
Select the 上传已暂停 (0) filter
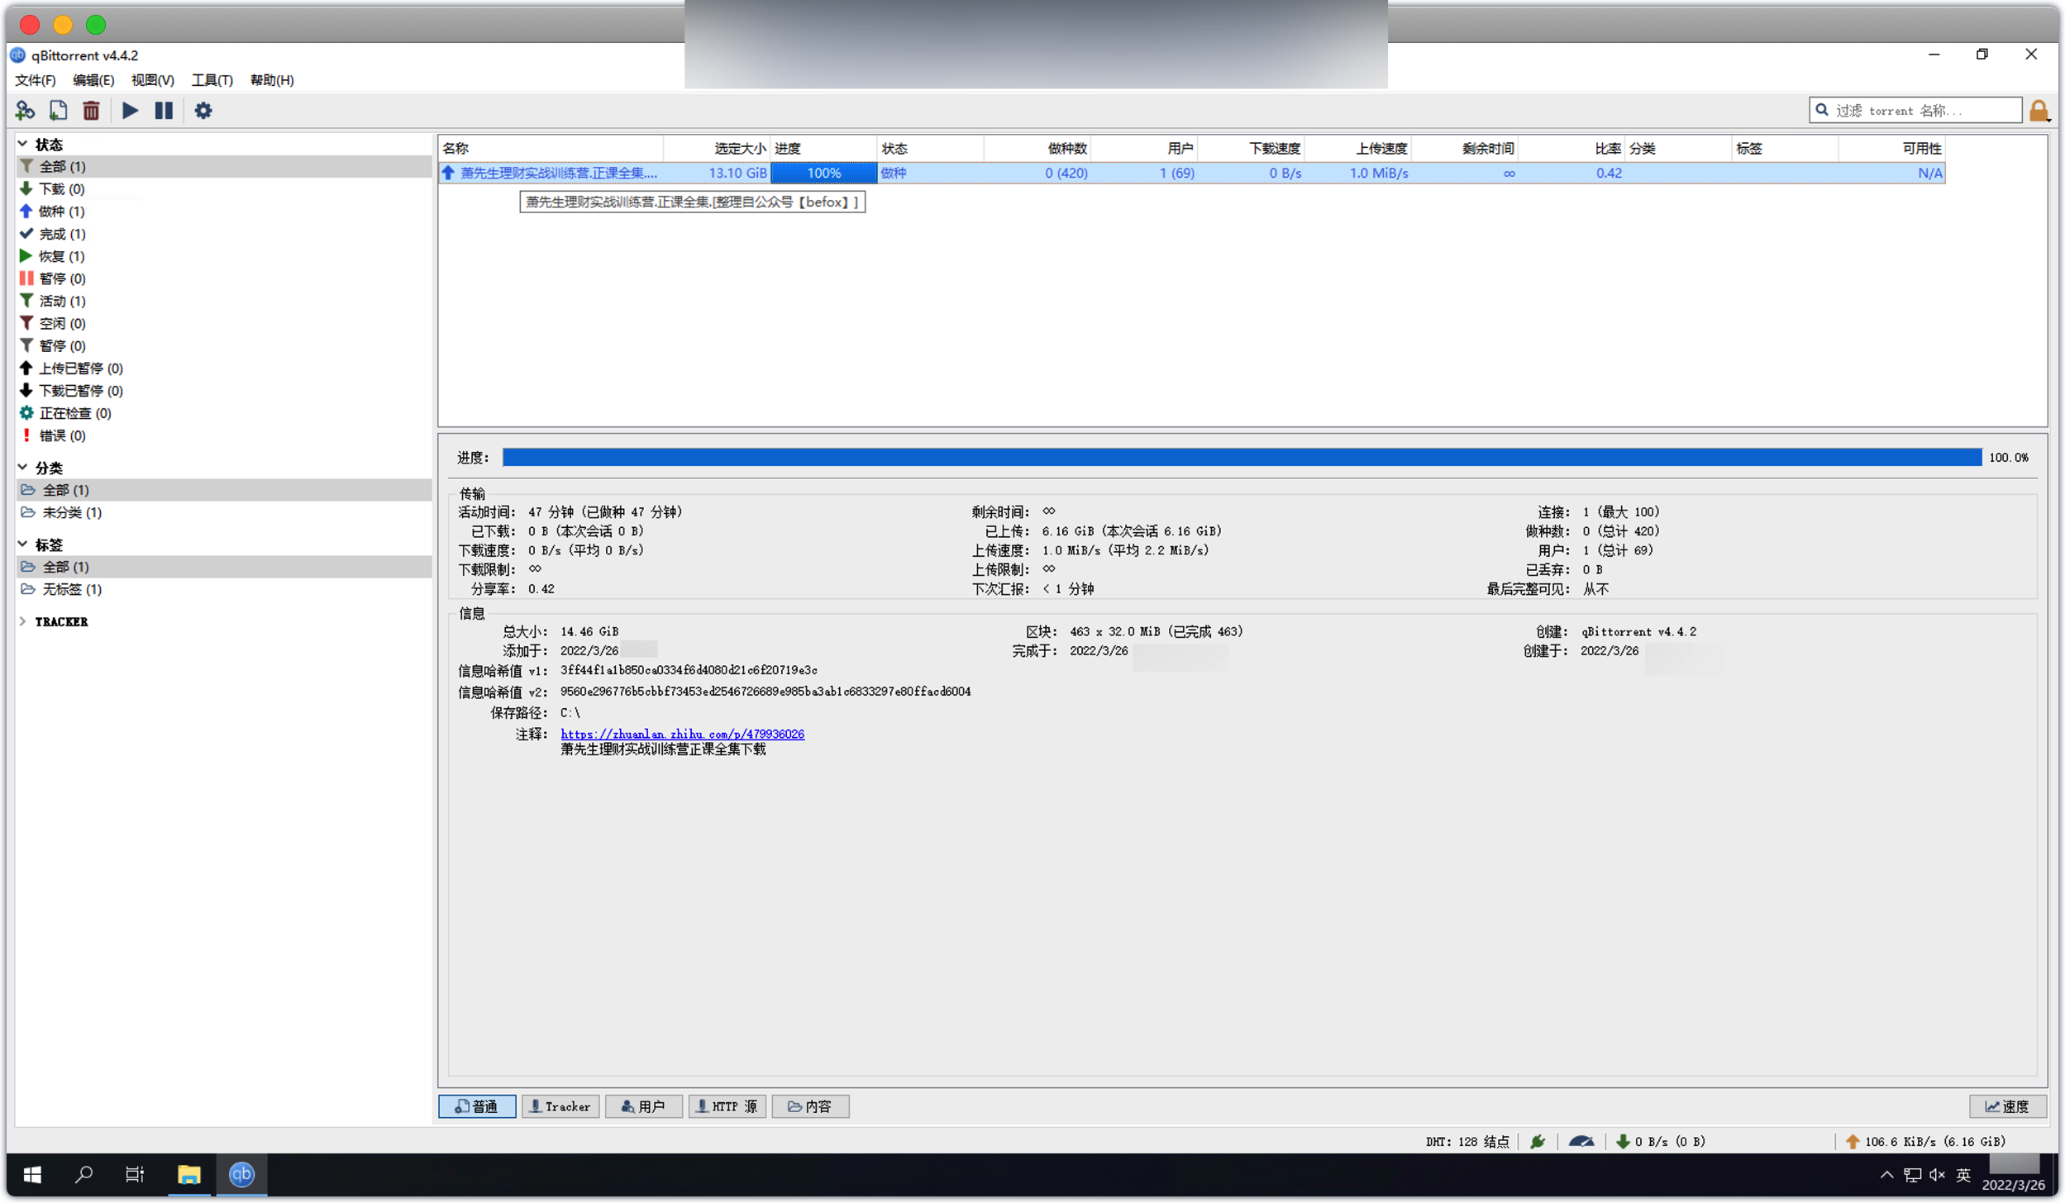pos(224,368)
